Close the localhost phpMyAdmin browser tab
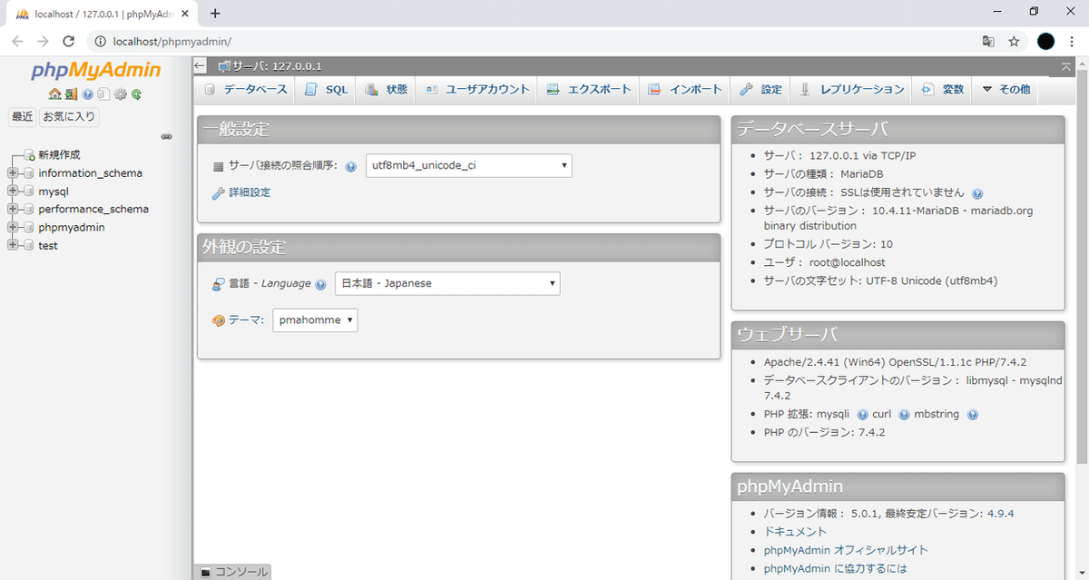Viewport: 1089px width, 580px height. (x=185, y=13)
